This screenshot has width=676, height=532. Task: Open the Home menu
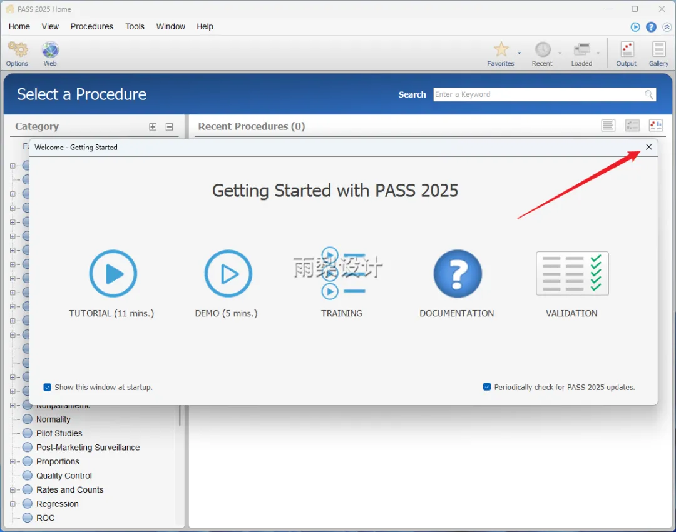pos(19,27)
